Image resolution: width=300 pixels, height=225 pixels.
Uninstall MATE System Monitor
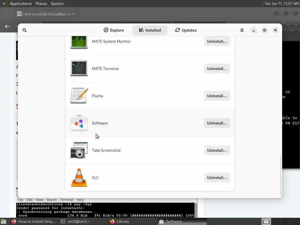217,42
